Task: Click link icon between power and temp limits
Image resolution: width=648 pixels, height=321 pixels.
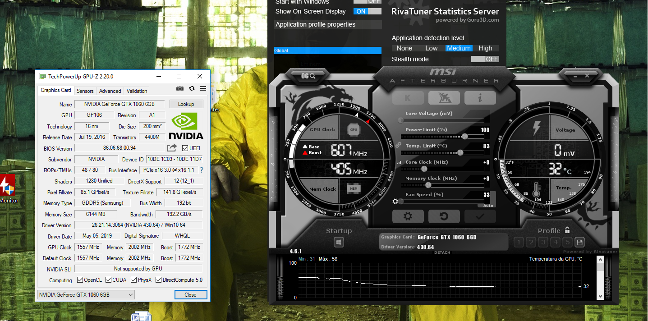Action: [398, 145]
